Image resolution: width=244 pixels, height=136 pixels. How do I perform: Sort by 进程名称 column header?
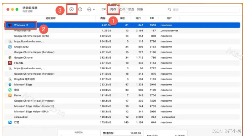[50, 18]
